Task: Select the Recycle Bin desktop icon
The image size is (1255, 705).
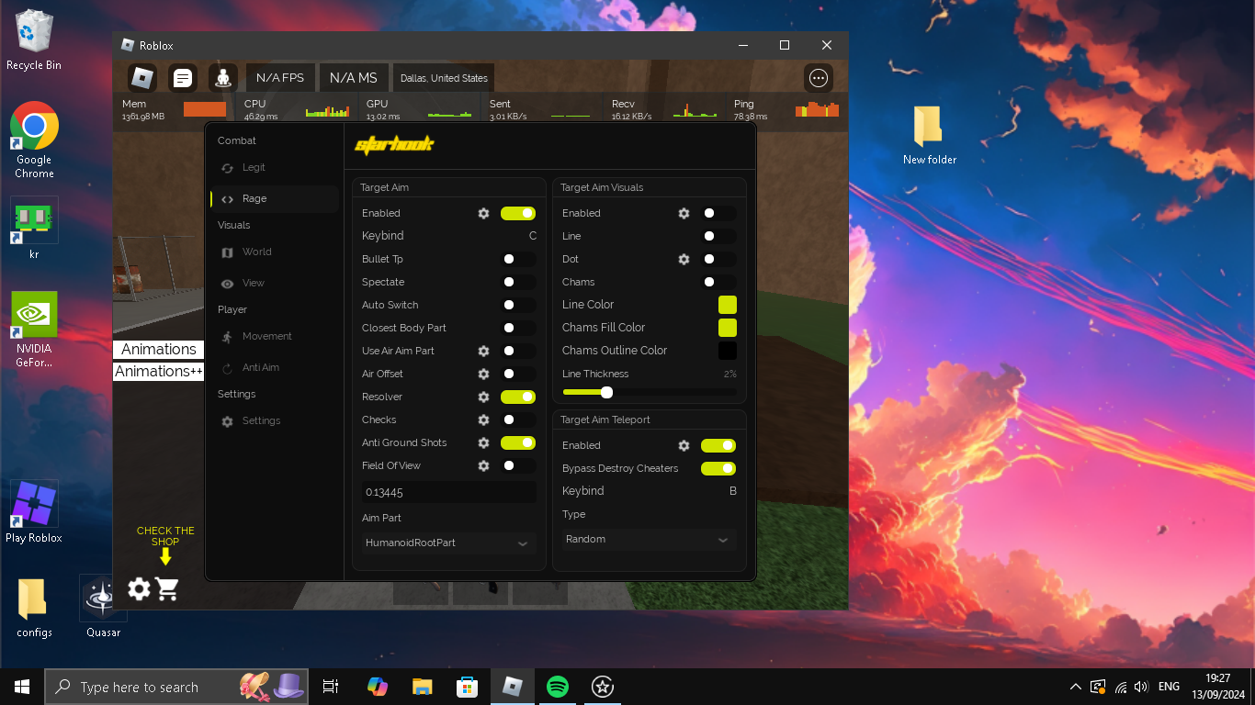Action: [34, 39]
